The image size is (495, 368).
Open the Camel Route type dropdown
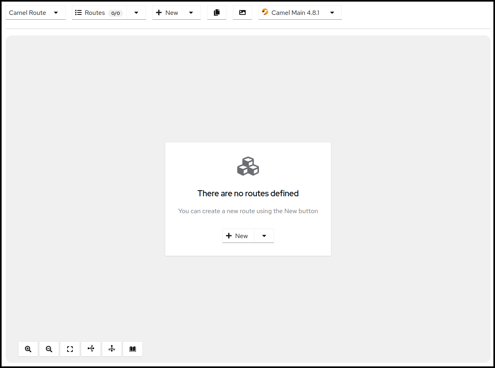(35, 12)
